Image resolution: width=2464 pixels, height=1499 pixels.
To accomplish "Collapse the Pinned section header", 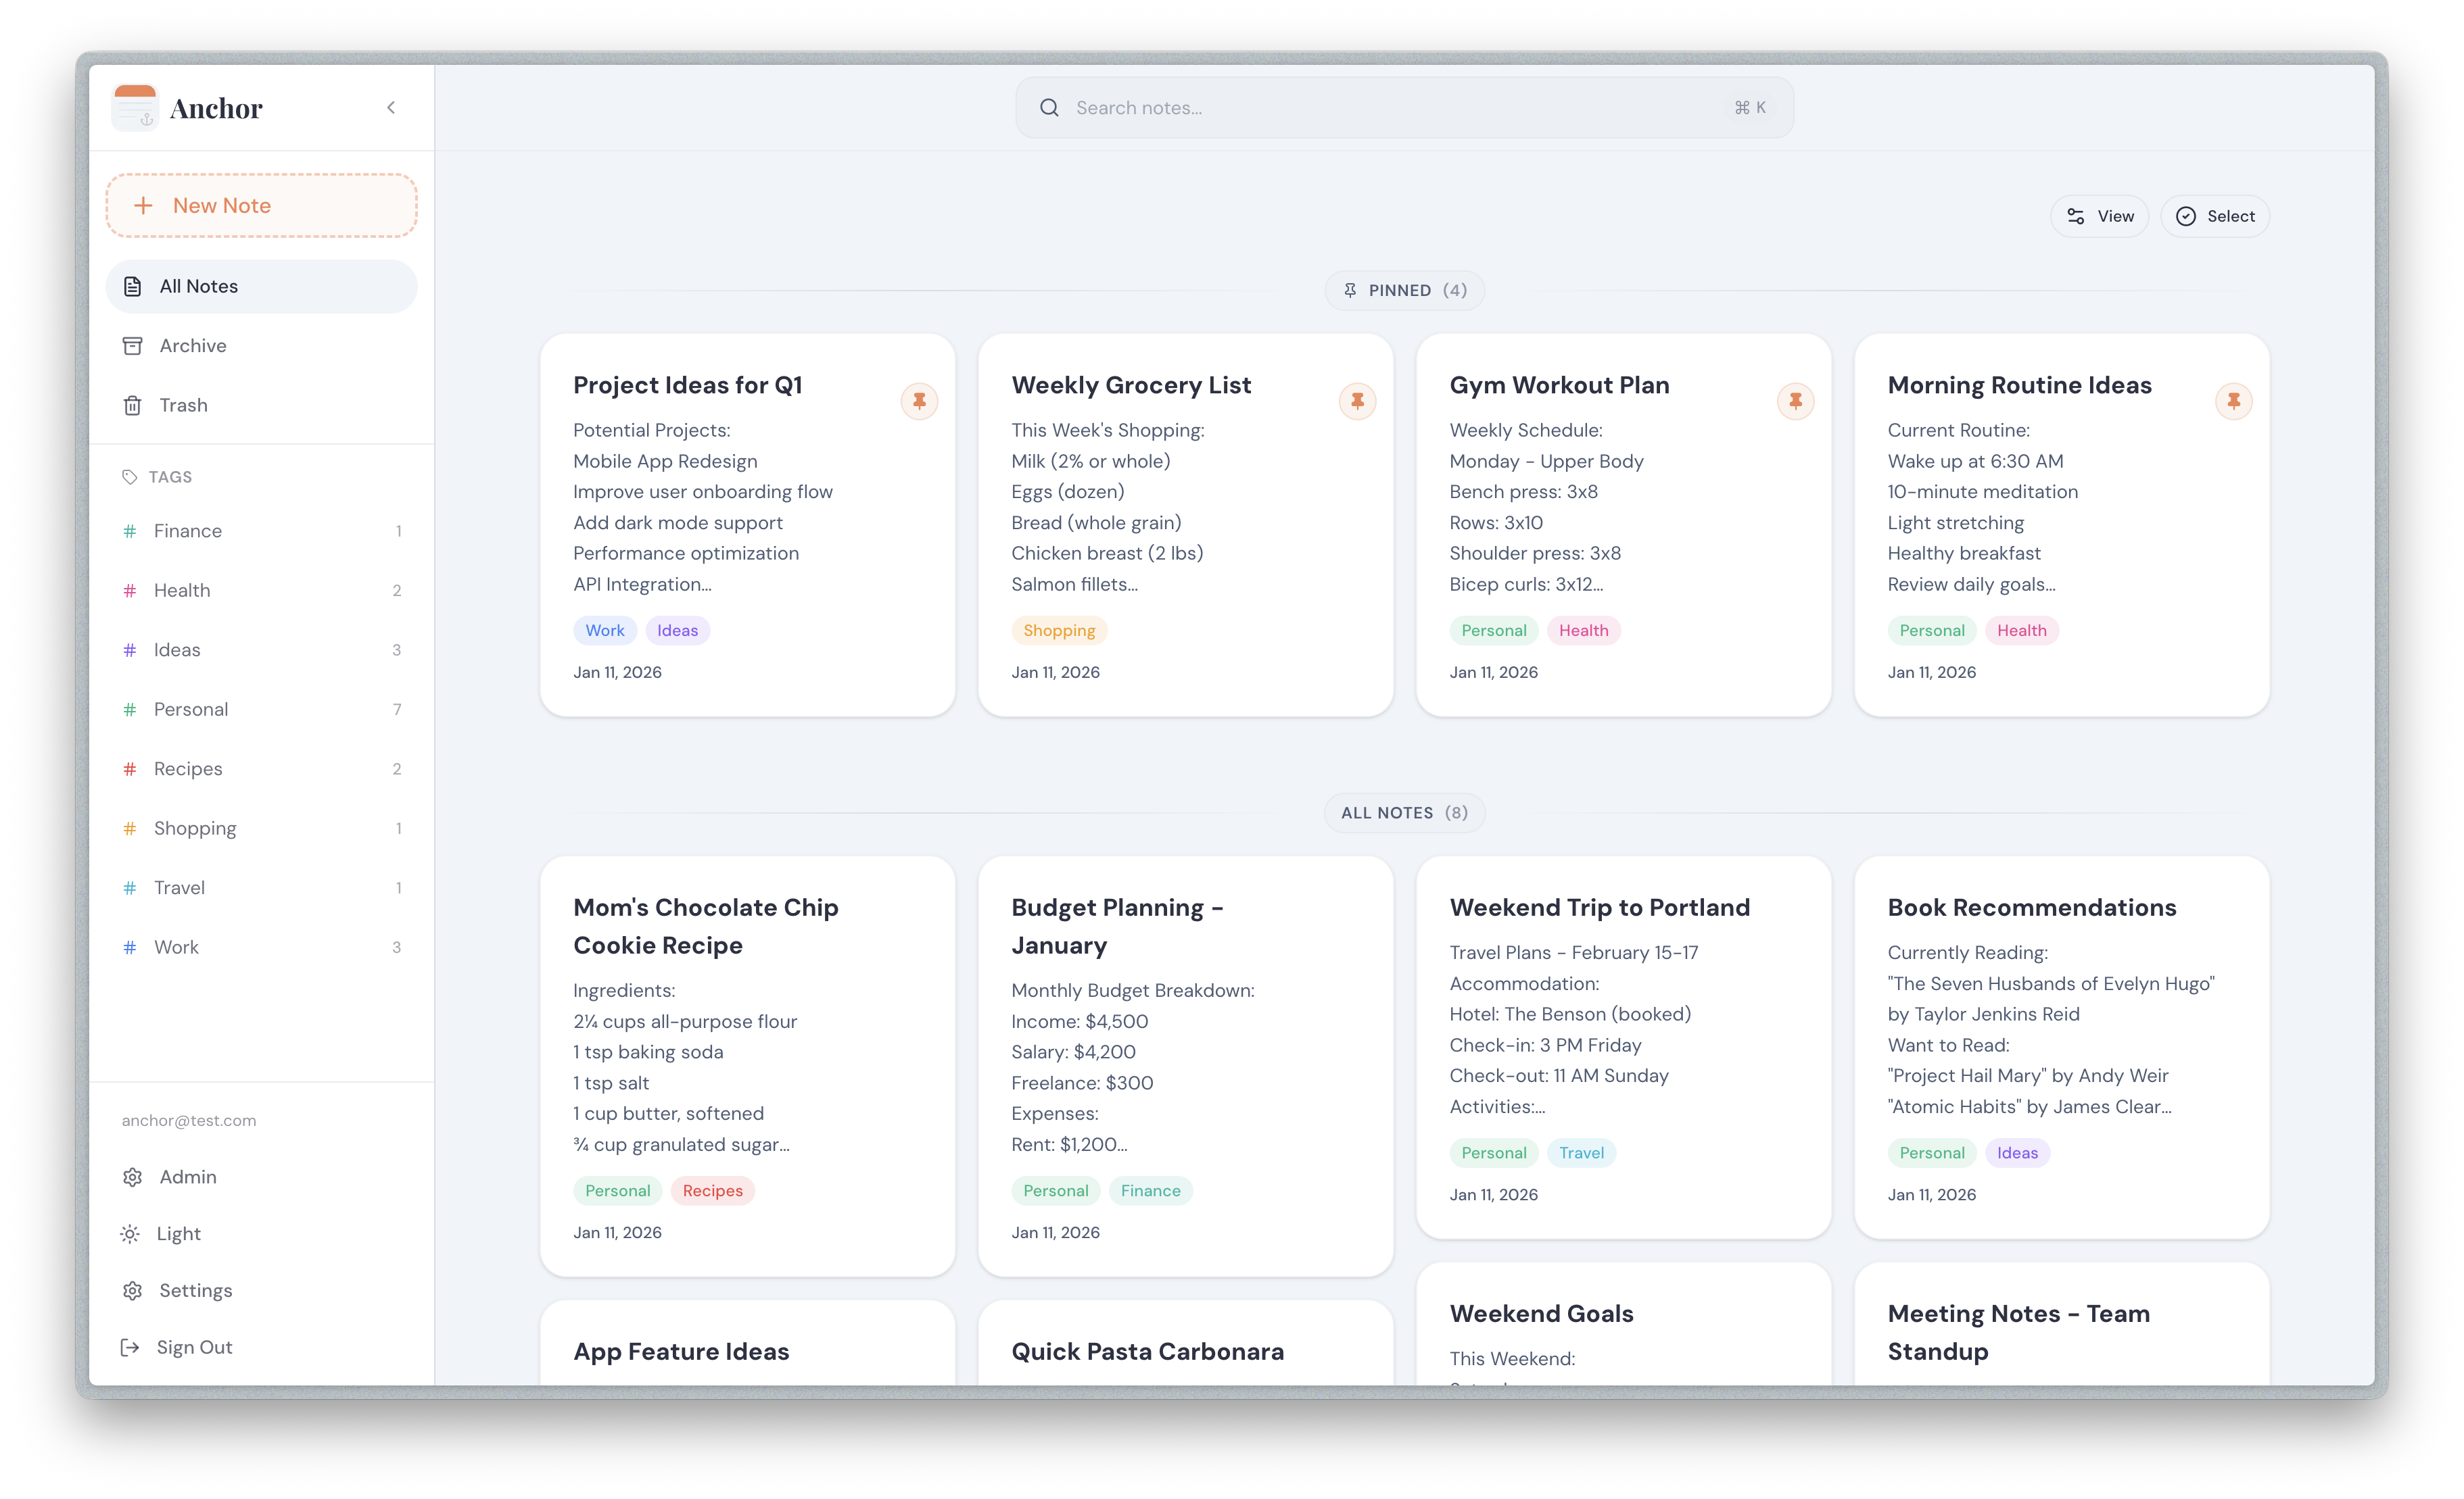I will point(1404,291).
